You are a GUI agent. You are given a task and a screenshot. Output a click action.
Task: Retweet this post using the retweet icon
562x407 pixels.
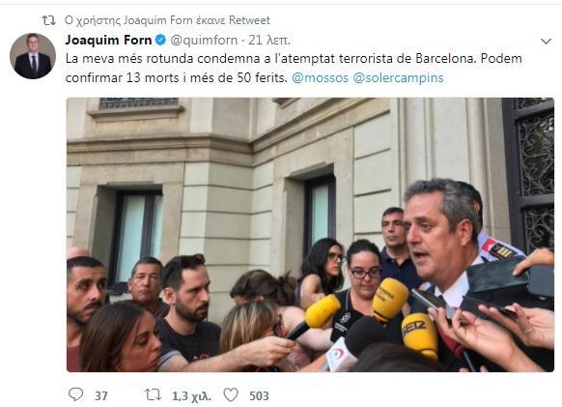(153, 394)
